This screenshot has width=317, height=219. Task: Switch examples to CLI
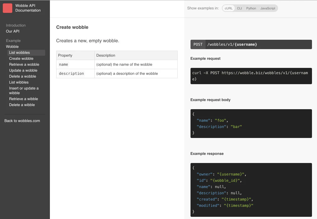[239, 8]
